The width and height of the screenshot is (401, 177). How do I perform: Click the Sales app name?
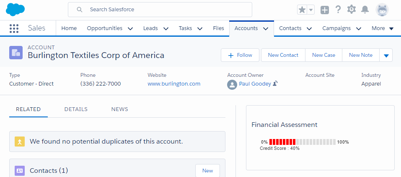tap(36, 28)
